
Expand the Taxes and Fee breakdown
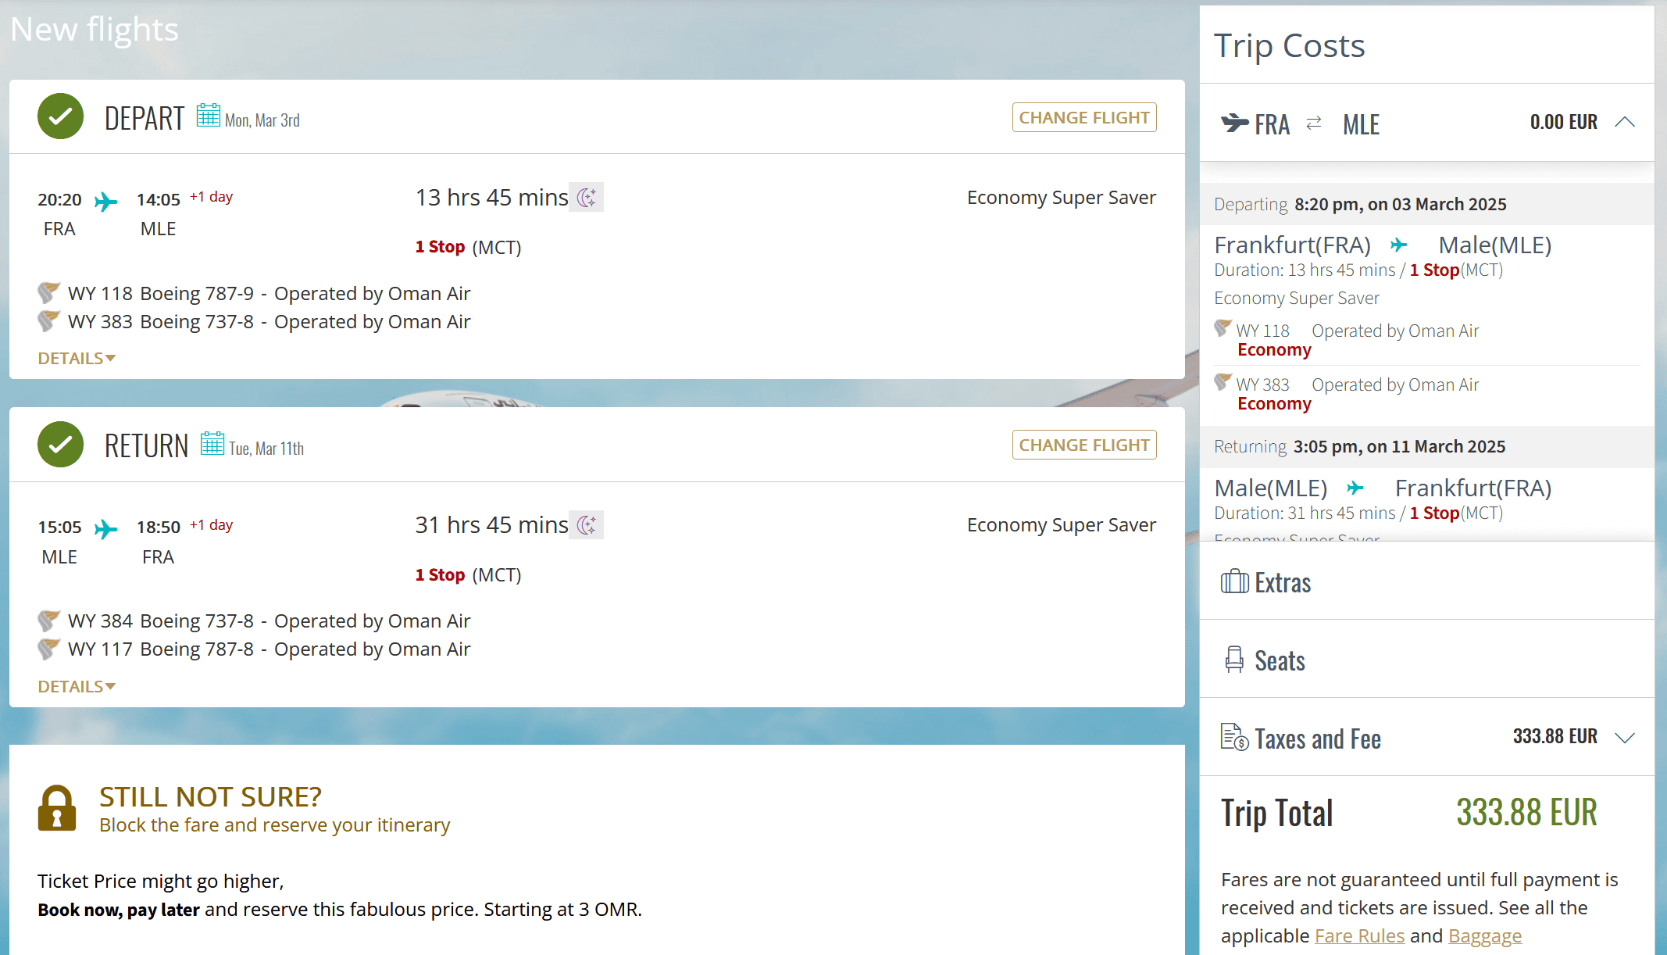pyautogui.click(x=1625, y=737)
